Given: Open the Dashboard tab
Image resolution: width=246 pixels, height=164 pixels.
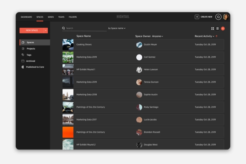Looking at the screenshot, I should pyautogui.click(x=26, y=17).
